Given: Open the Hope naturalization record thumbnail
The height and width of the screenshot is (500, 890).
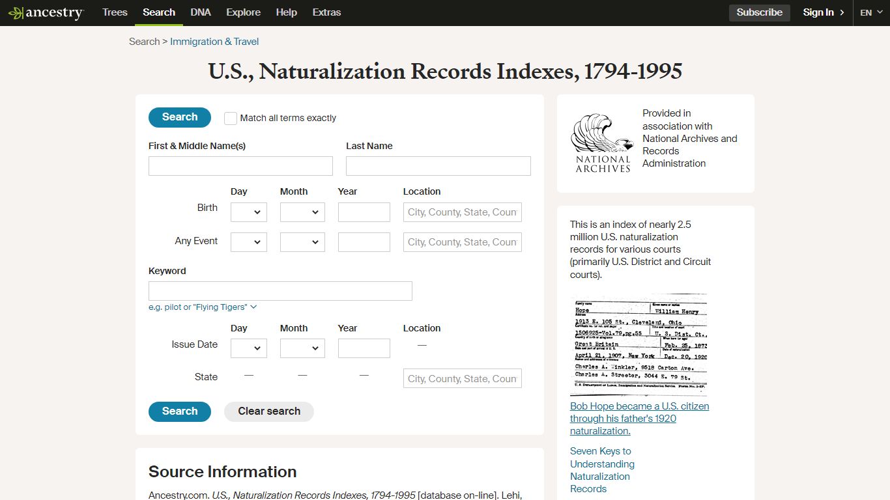Looking at the screenshot, I should coord(639,345).
